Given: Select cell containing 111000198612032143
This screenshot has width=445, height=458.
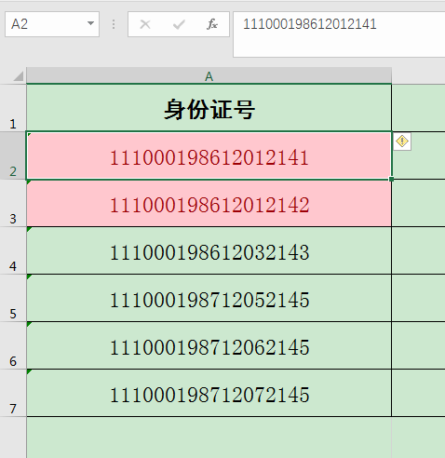Looking at the screenshot, I should pos(209,250).
